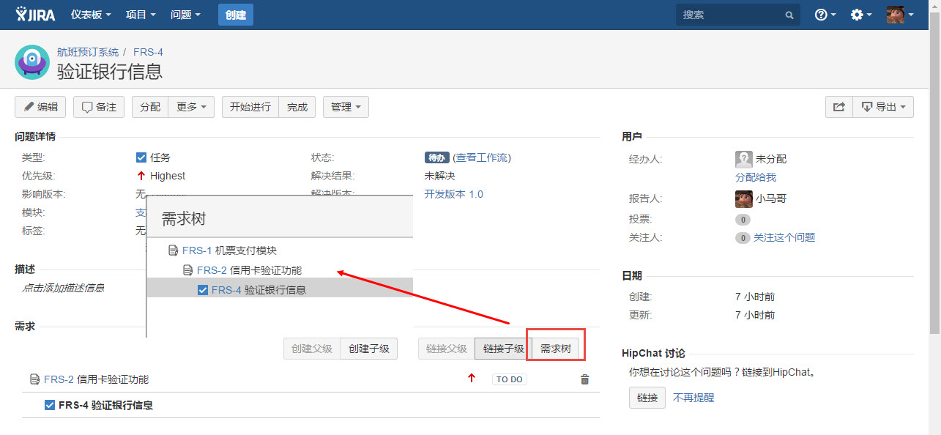Image resolution: width=941 pixels, height=435 pixels.
Task: Click the TO DO status badge
Action: [x=510, y=379]
